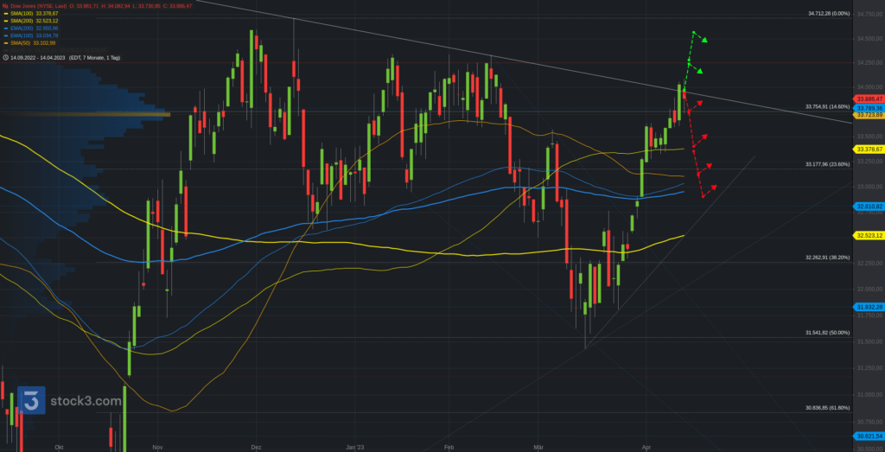Click the 31.250,00 price axis tick
The image size is (885, 452).
pyautogui.click(x=869, y=368)
